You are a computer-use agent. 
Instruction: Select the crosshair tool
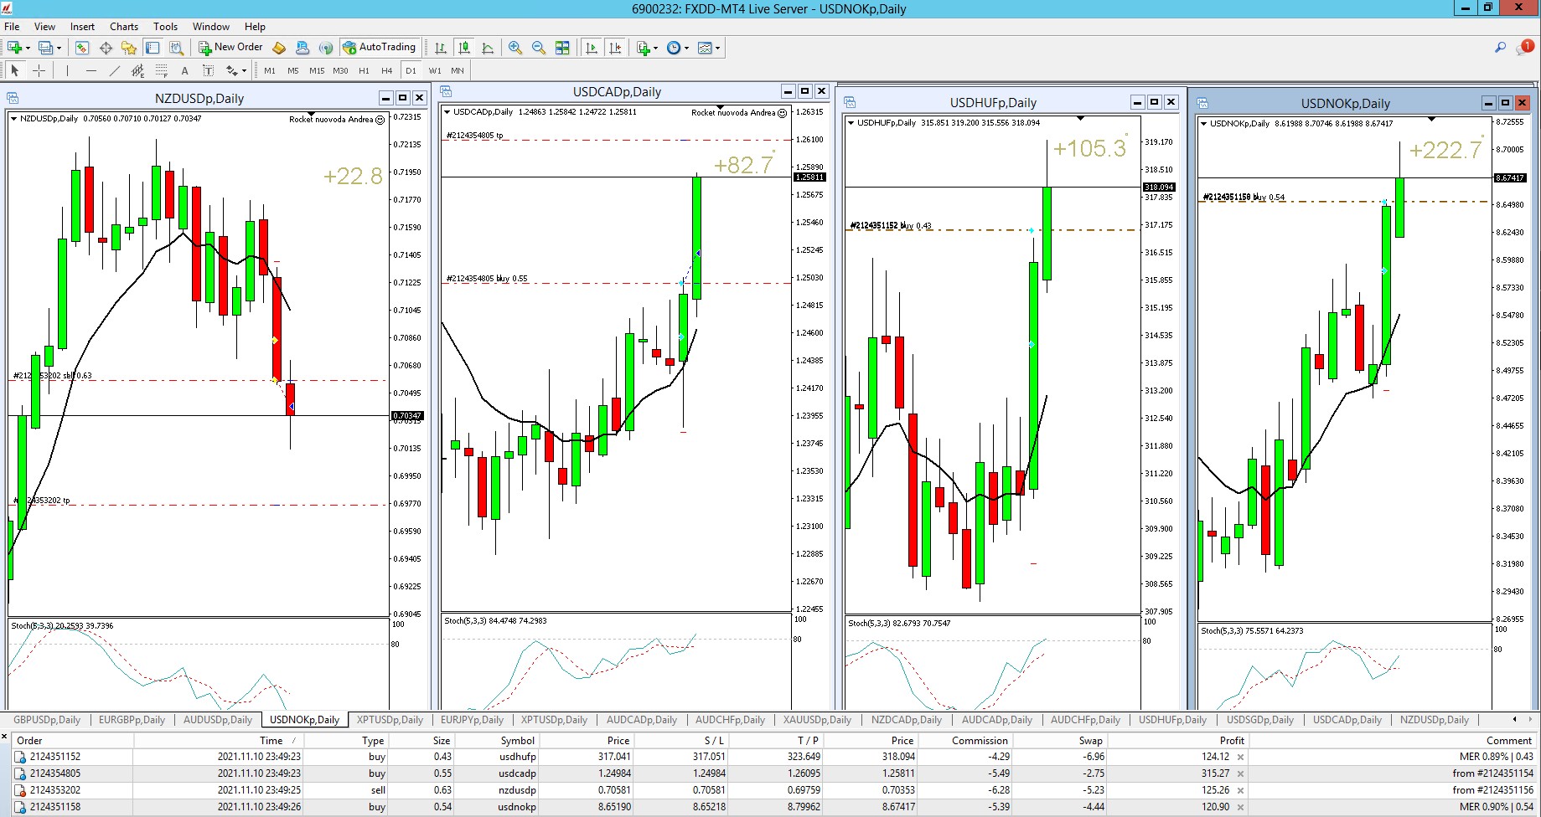(39, 70)
